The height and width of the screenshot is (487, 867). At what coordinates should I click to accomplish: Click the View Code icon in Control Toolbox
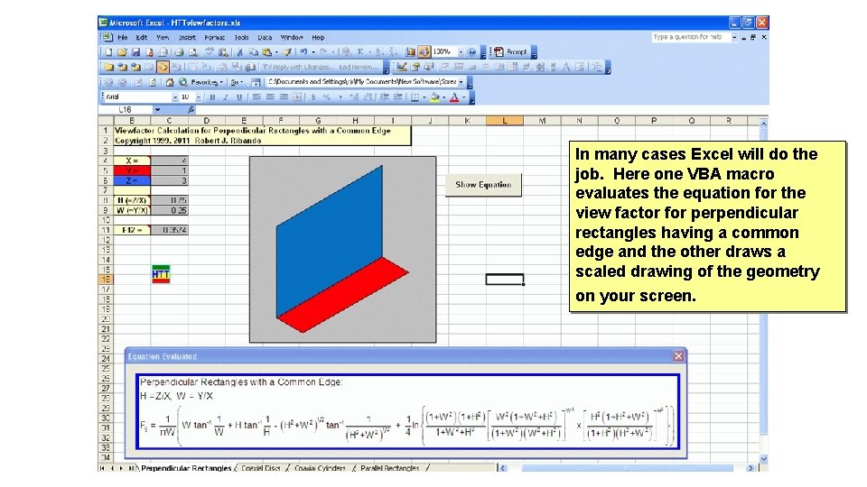click(428, 68)
